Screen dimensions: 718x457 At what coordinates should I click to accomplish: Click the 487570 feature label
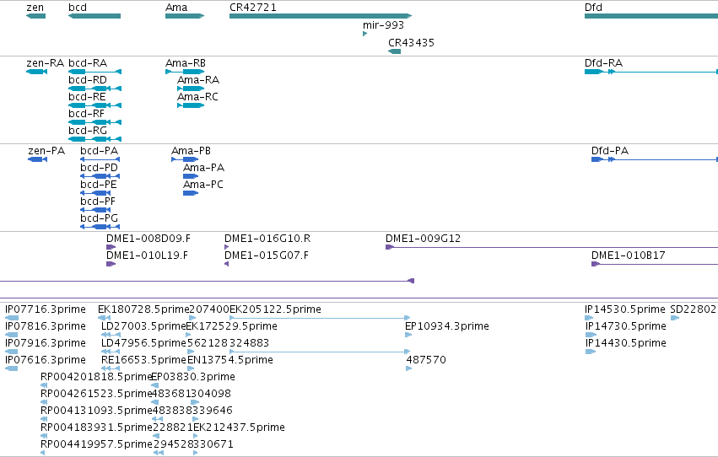pyautogui.click(x=426, y=360)
